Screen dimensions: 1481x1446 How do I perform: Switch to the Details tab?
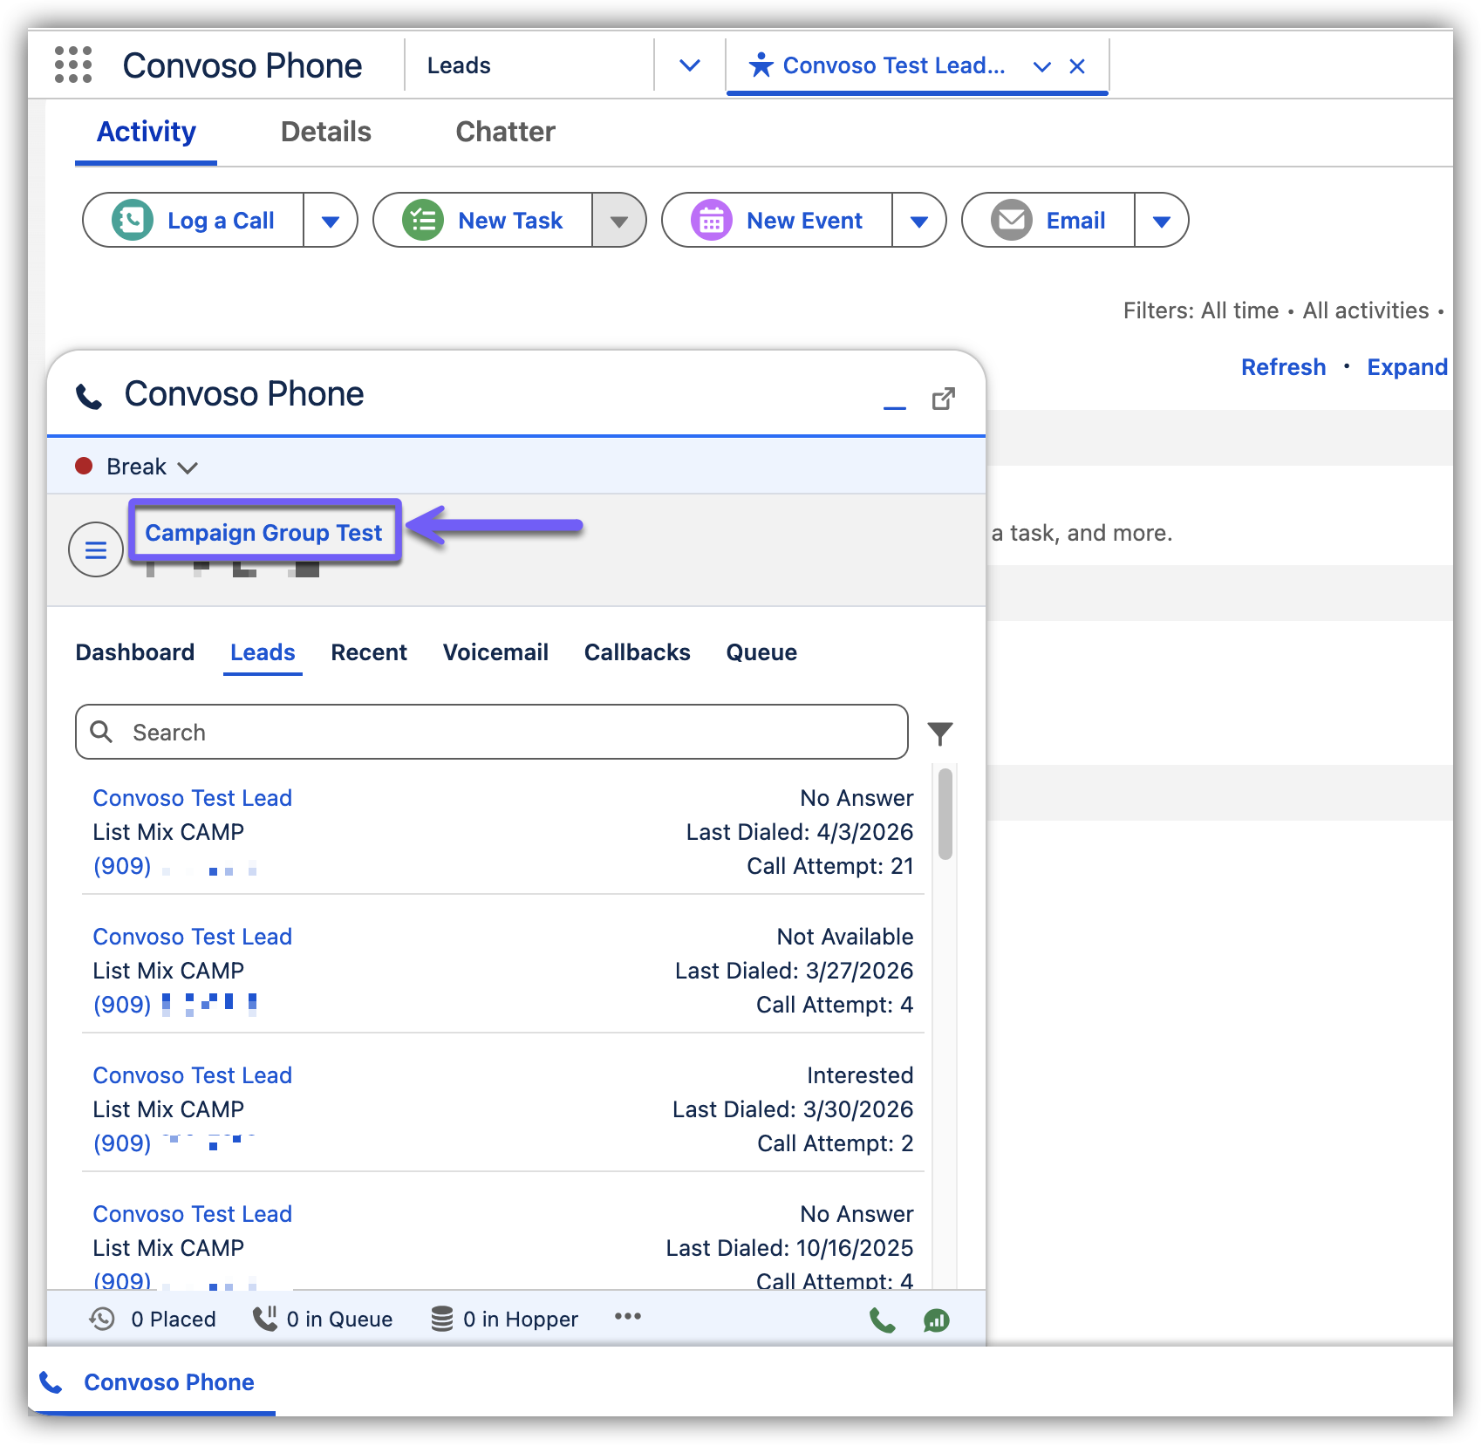325,133
